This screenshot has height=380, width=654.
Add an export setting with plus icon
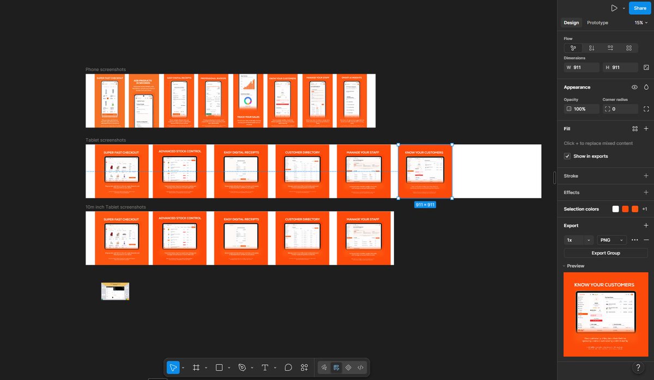pos(646,225)
